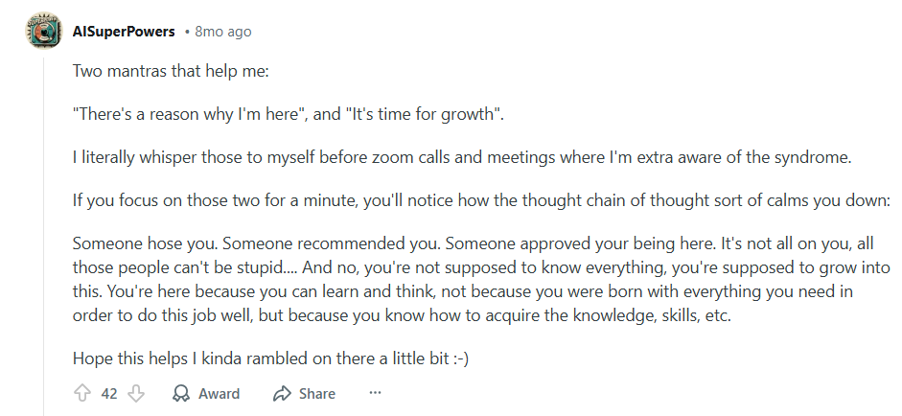Click the 8mo ago timestamp
The image size is (902, 416).
[222, 32]
